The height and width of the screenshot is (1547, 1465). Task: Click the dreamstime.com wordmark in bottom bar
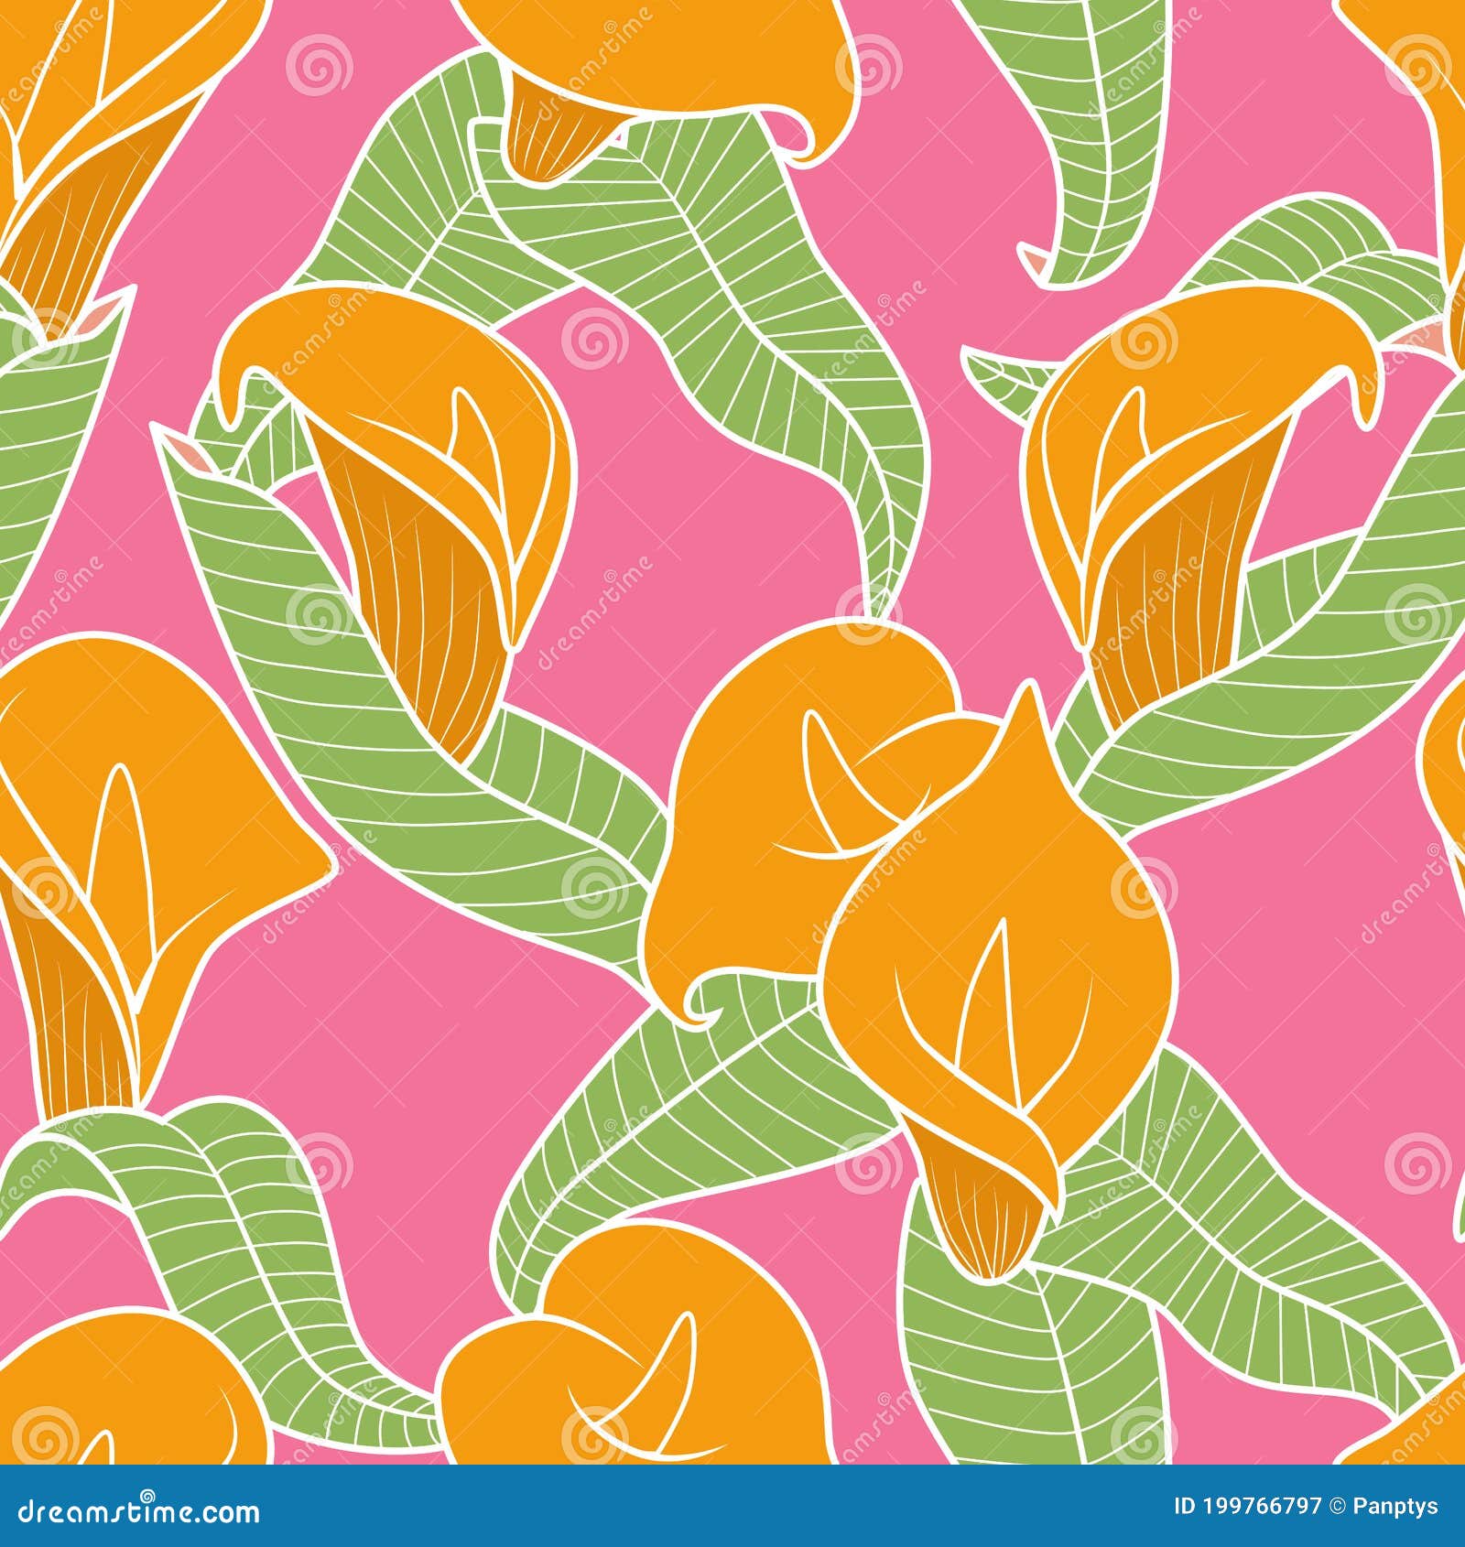137,1515
